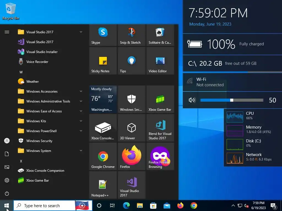282x211 pixels.
Task: Open Weather from the app list
Action: coord(50,81)
